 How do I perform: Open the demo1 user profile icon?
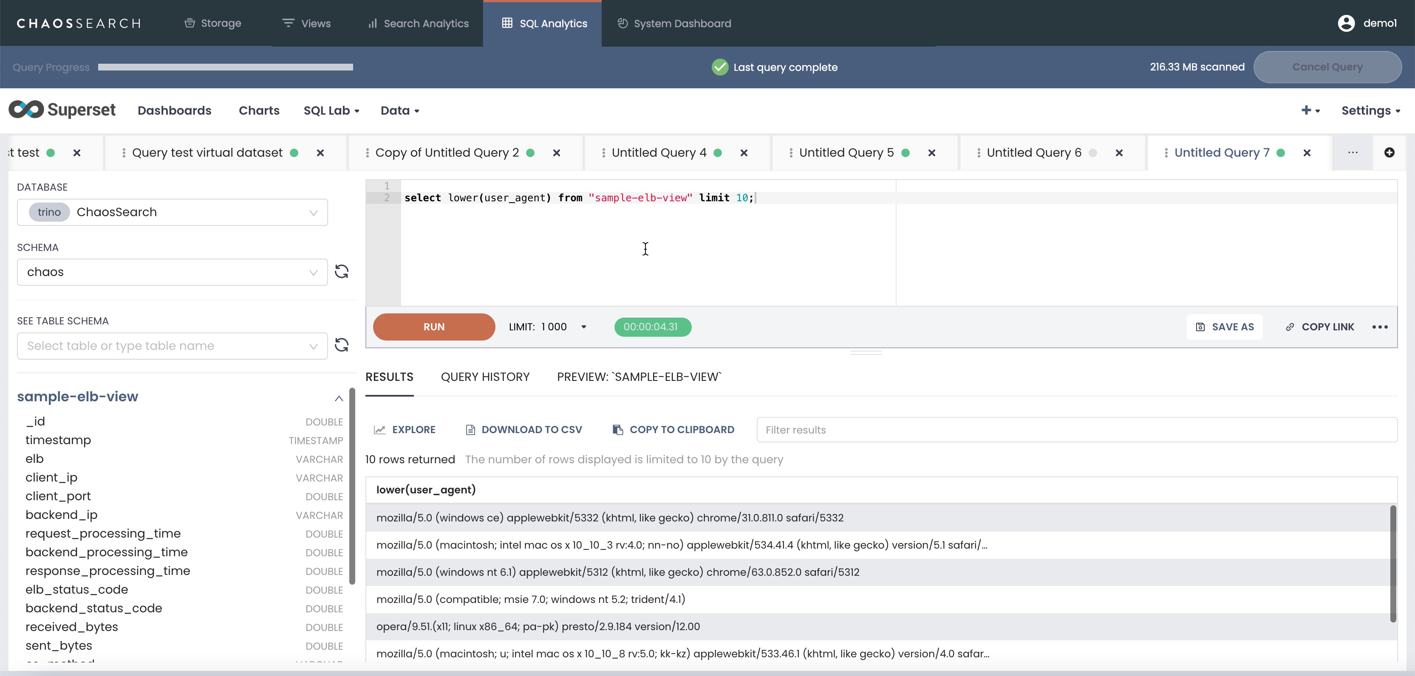[1346, 23]
